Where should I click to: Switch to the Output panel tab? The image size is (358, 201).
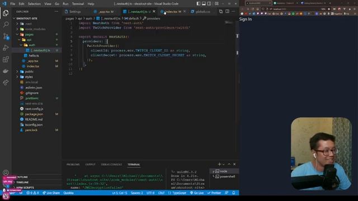(90, 164)
